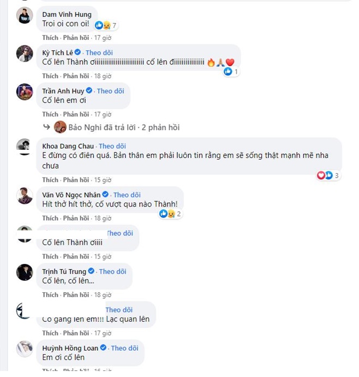
Task: Click reaction icons on Dam Vinh Hung's comment
Action: tap(103, 25)
